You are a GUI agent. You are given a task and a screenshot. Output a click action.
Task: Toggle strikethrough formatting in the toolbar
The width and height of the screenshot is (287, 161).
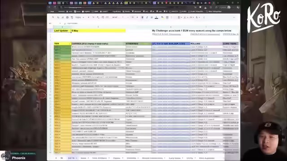(x=152, y=17)
